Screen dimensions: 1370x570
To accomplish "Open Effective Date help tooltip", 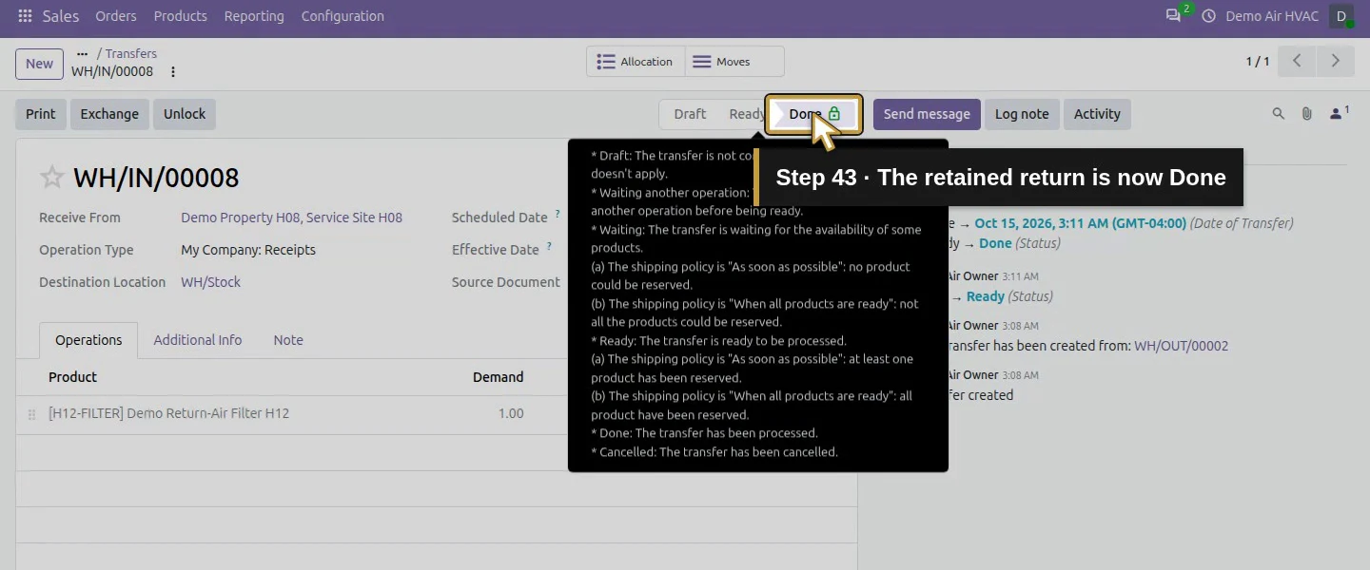I will coord(550,247).
